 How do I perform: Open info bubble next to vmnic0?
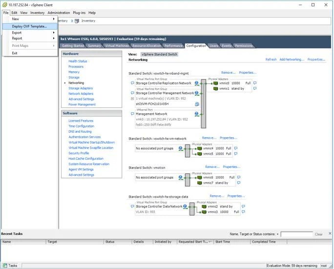coord(255,83)
